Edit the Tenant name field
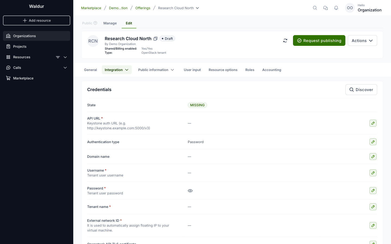 coord(373,207)
